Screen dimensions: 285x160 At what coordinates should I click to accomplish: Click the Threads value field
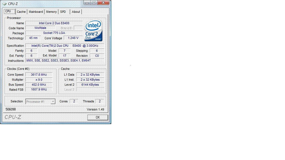100,101
